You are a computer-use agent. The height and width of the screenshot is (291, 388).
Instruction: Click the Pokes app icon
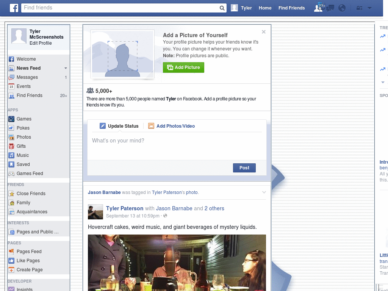[x=11, y=128]
